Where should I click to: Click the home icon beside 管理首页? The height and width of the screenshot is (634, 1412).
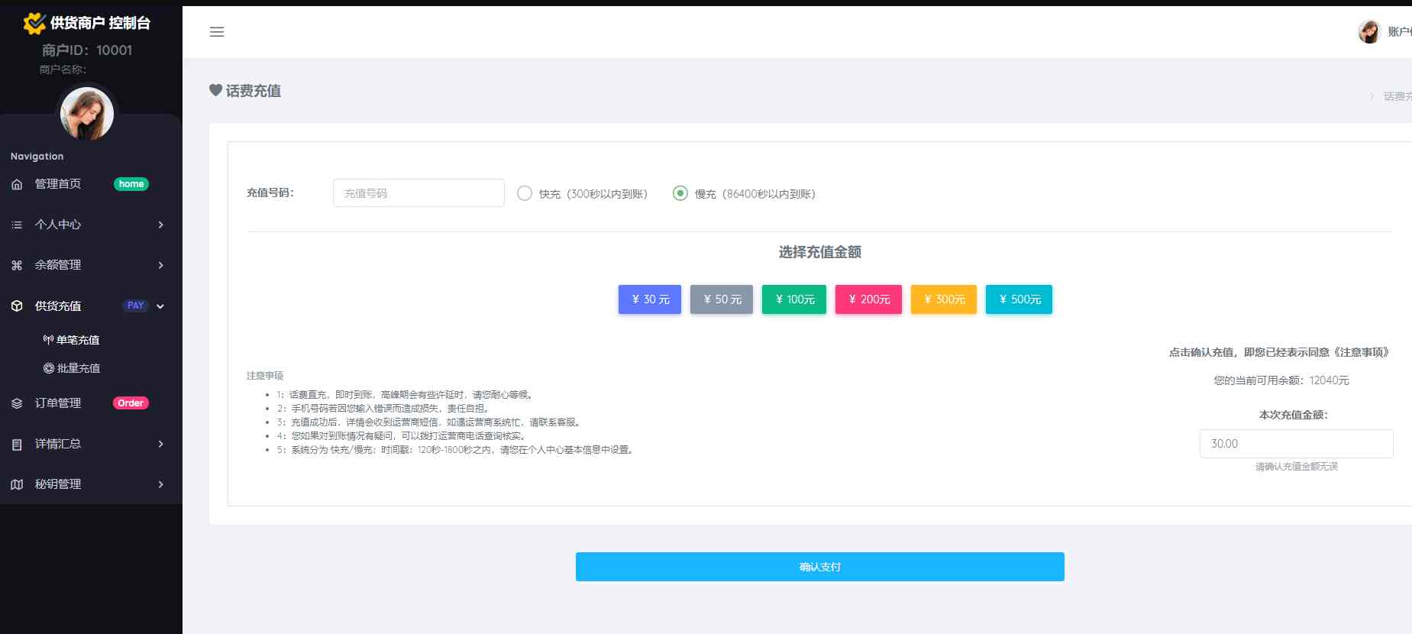coord(17,184)
